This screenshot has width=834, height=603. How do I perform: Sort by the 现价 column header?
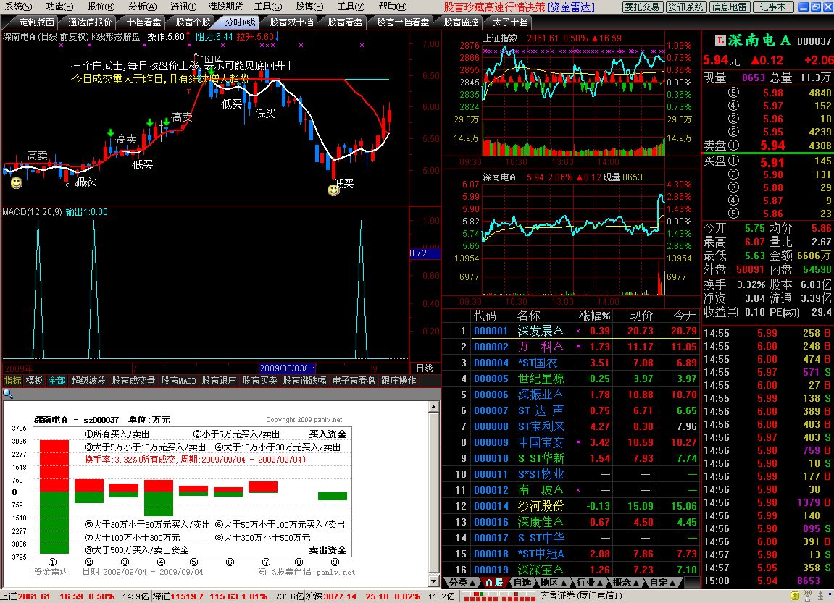pos(641,316)
